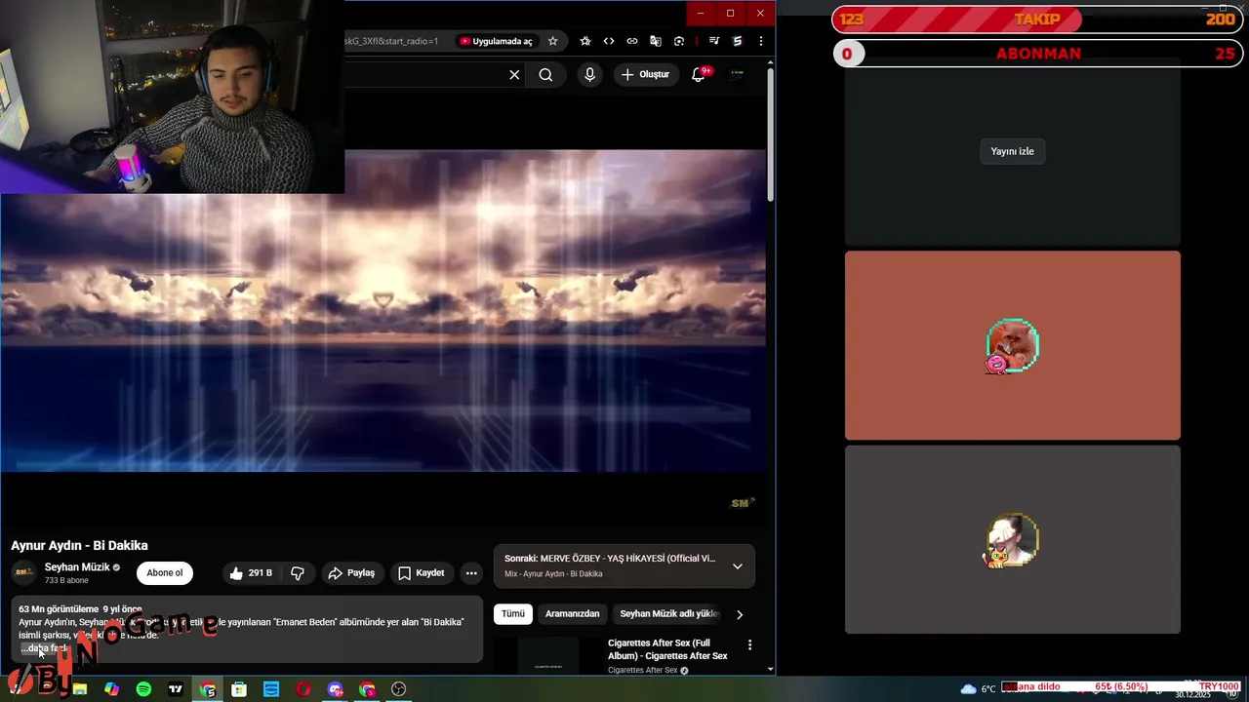Open the Seyhan Müzik channel avatar
Screen dimensions: 1249x702
click(24, 573)
